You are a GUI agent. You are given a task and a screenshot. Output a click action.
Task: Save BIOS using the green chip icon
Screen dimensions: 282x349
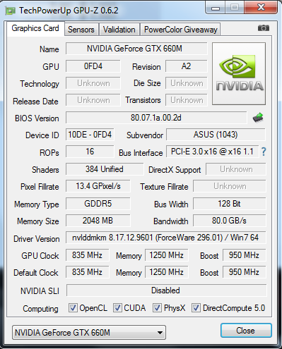(258, 118)
